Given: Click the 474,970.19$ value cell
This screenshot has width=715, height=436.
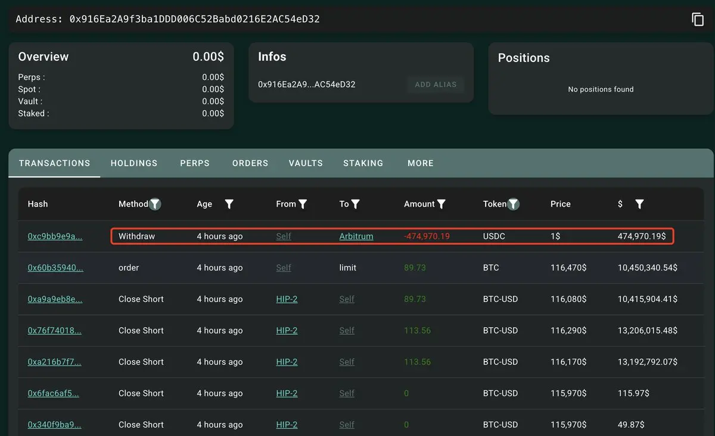Looking at the screenshot, I should [x=642, y=236].
